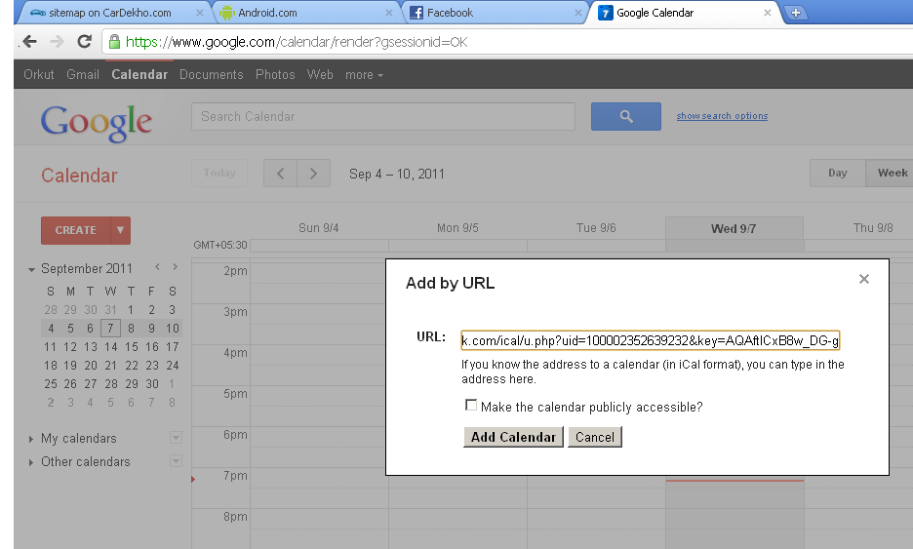
Task: Select day 7 in mini calendar
Action: [x=110, y=329]
